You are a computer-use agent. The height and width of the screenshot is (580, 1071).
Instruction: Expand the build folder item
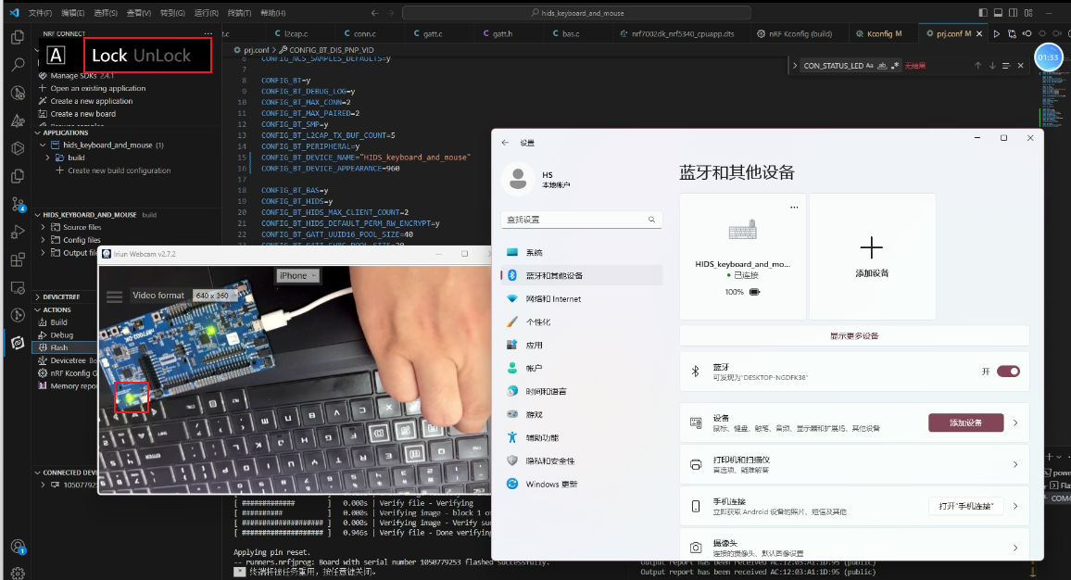point(47,158)
